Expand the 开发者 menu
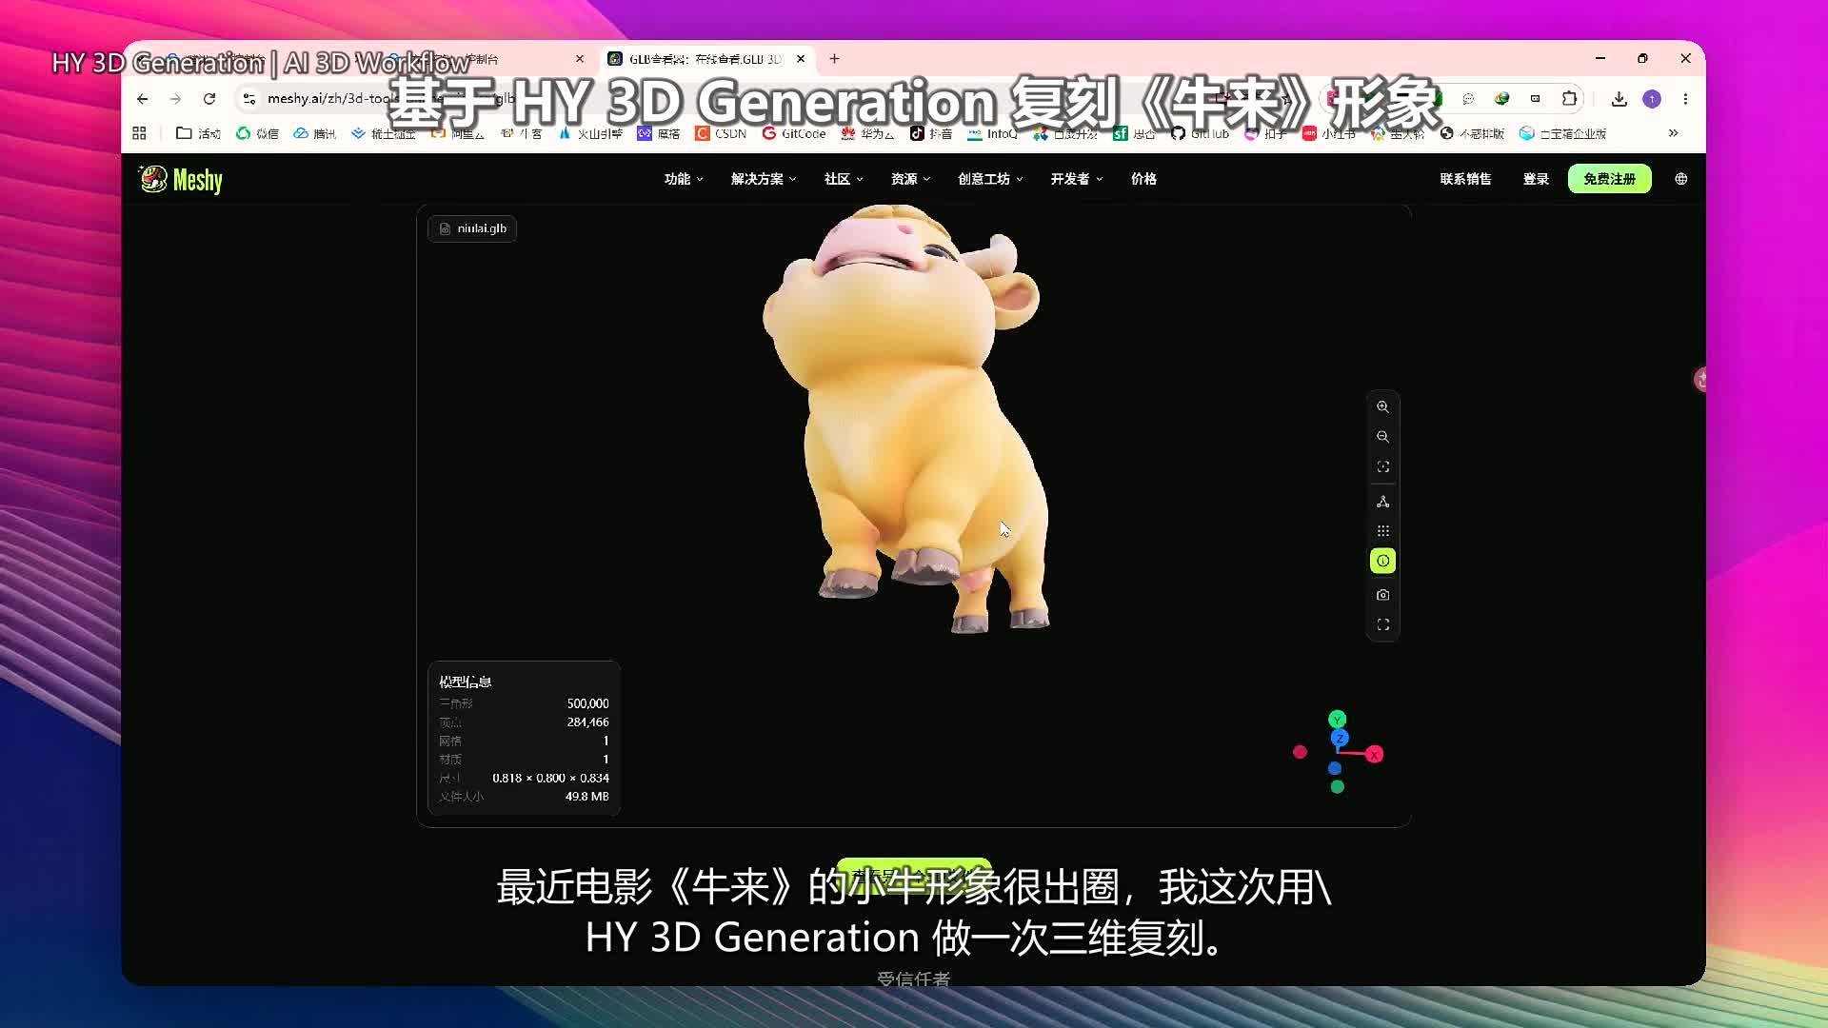 point(1077,179)
